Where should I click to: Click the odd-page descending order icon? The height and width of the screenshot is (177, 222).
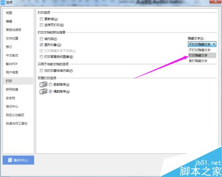[44, 84]
